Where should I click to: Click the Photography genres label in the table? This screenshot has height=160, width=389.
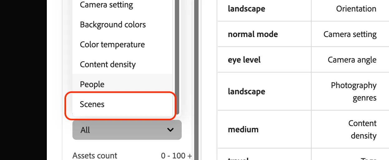point(354,92)
